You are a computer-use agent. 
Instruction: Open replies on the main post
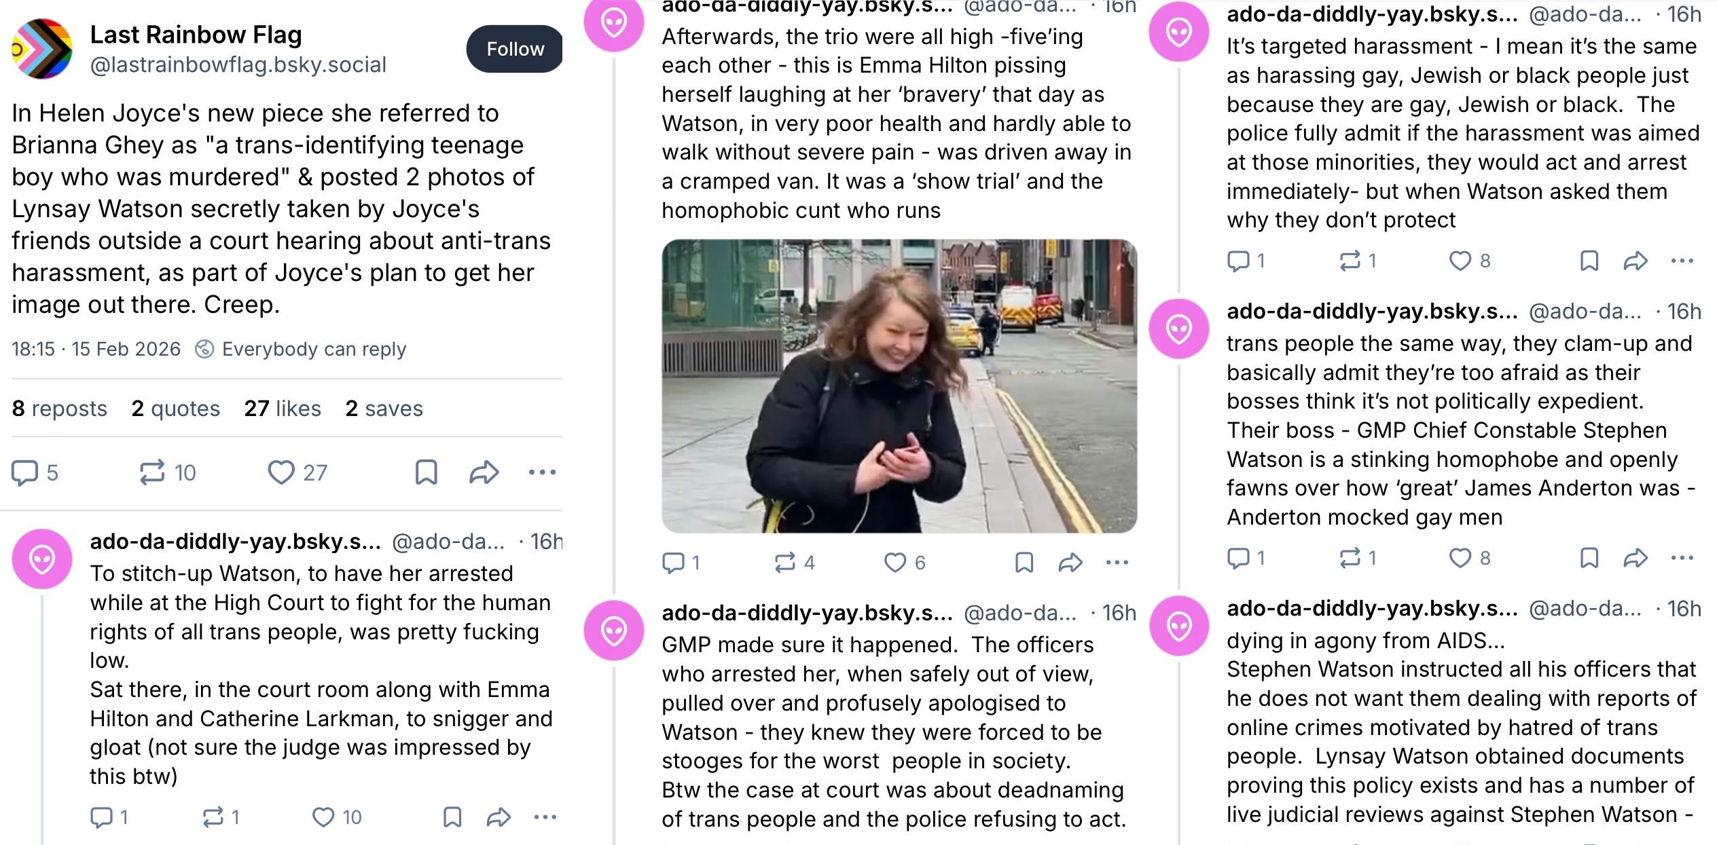[25, 472]
